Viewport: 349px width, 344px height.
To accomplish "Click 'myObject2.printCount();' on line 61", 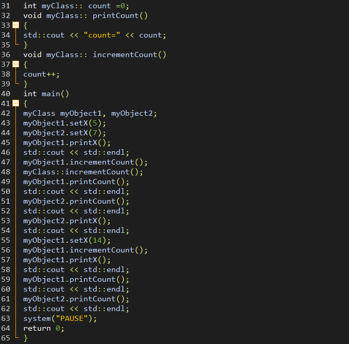I will tap(76, 299).
